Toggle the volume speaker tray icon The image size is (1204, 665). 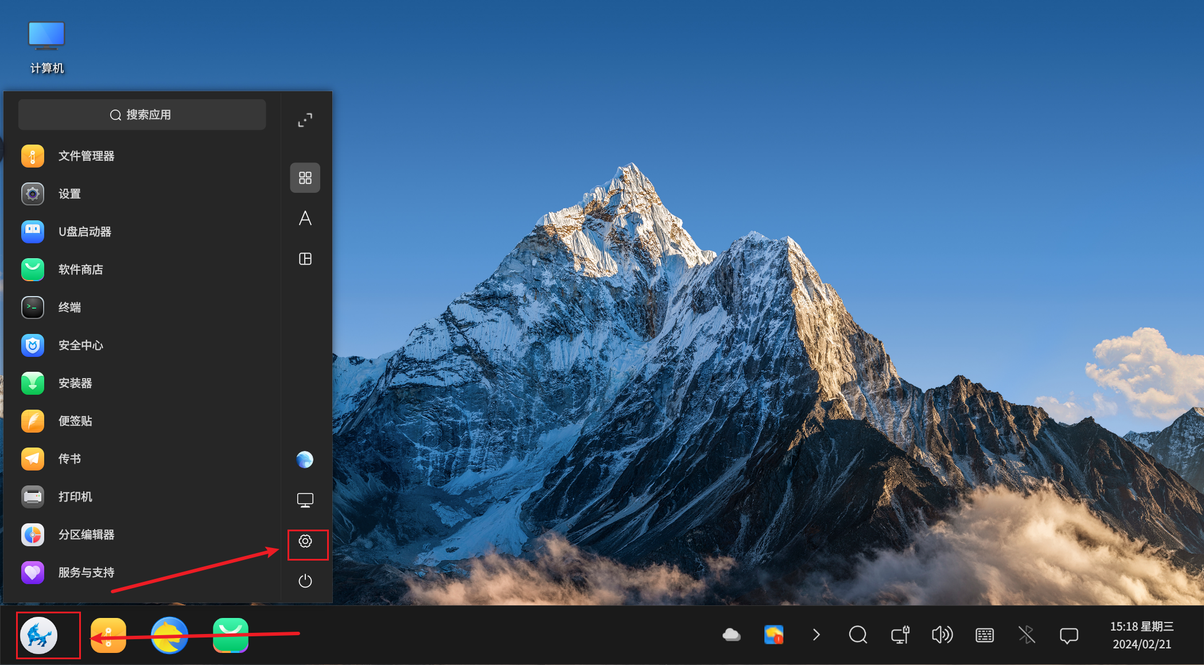click(942, 635)
